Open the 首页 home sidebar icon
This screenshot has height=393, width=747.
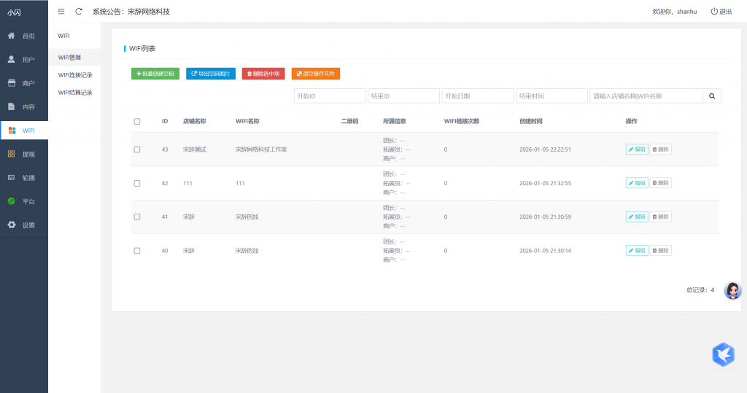12,36
